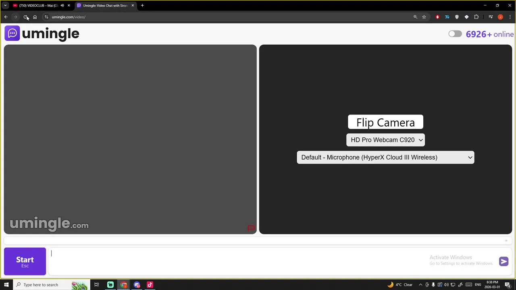
Task: Click the small chat log resize handle
Action: [506, 241]
